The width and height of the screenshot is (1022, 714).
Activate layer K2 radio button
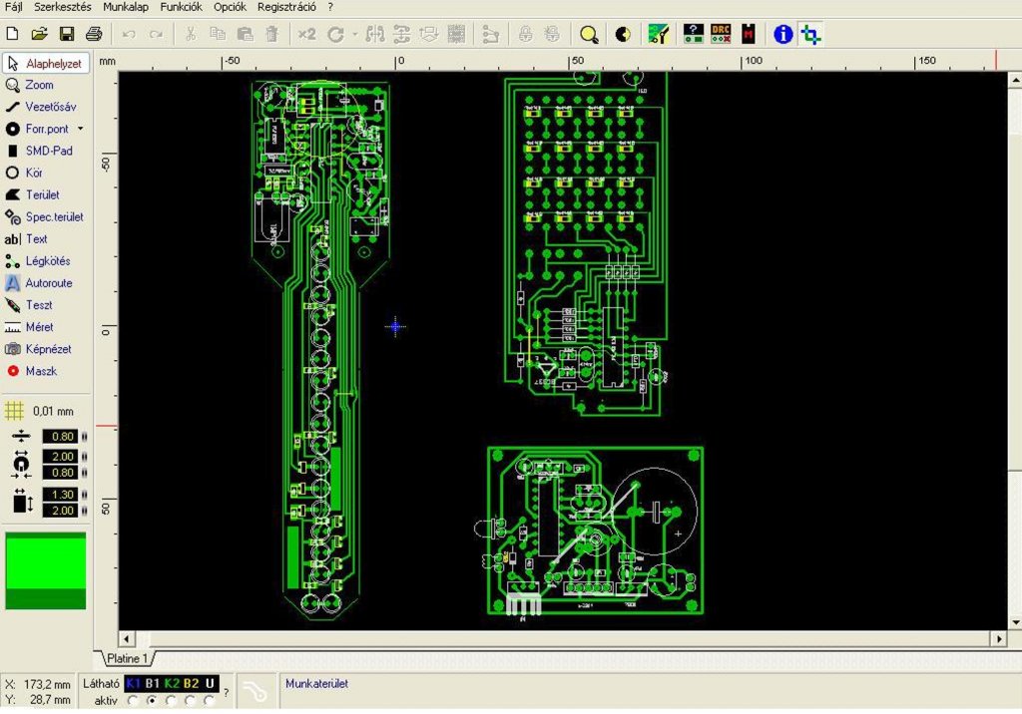click(171, 701)
